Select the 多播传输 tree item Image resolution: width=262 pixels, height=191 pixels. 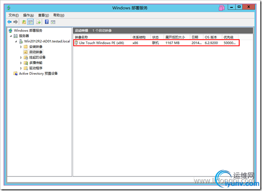click(36, 63)
